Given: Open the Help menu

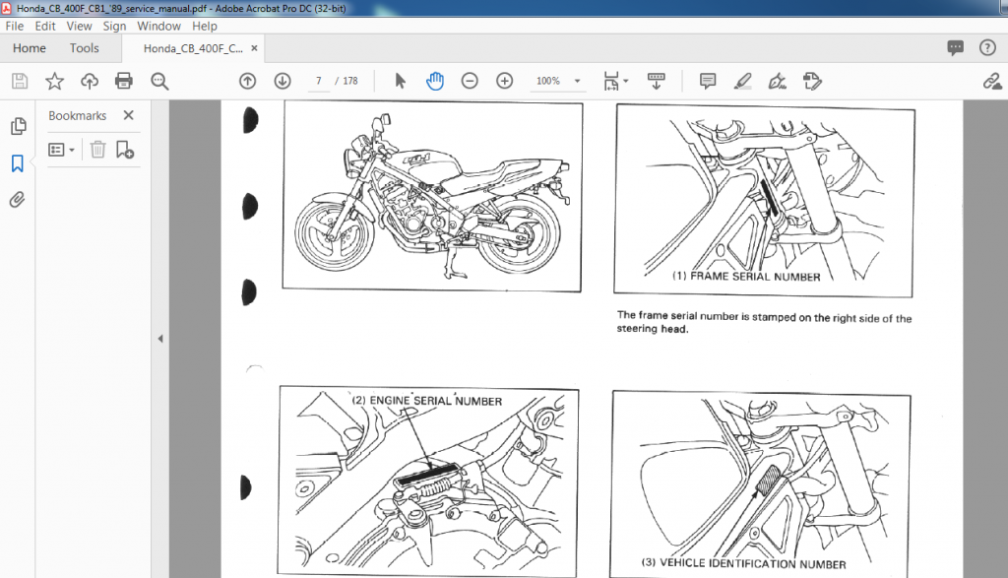Looking at the screenshot, I should (x=205, y=27).
